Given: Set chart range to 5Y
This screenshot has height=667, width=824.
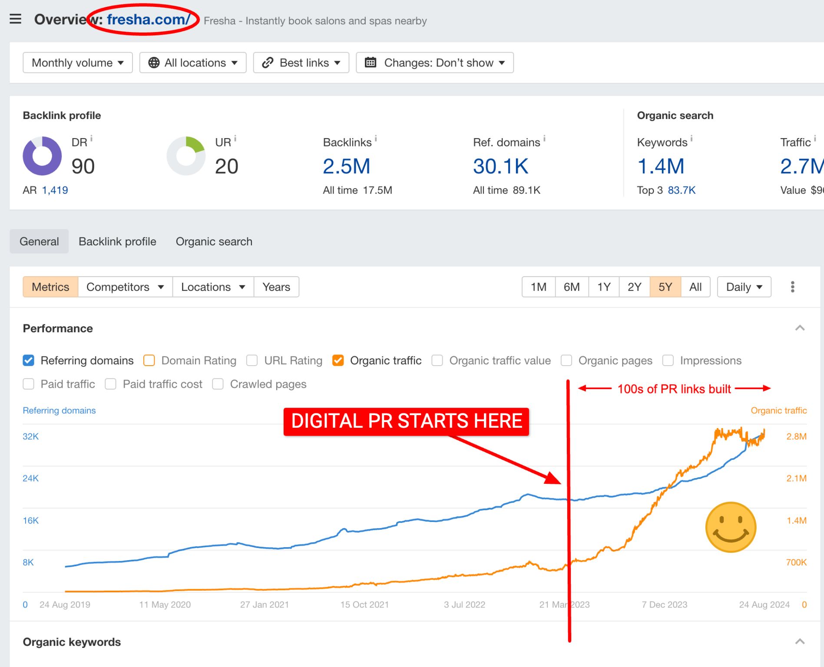Looking at the screenshot, I should tap(665, 287).
